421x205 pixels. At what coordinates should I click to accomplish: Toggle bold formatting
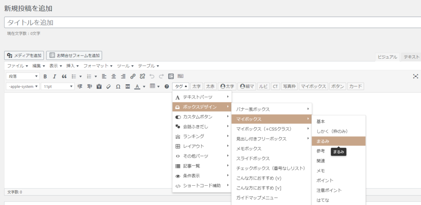(45, 76)
